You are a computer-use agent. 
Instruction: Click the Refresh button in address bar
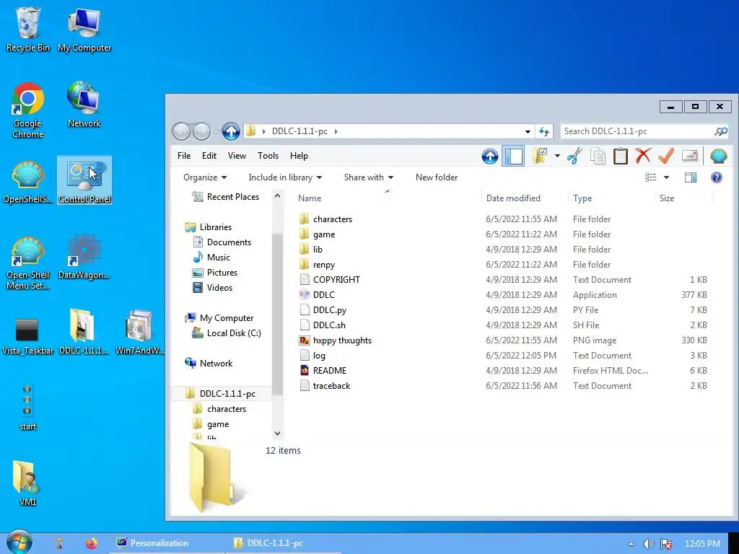pyautogui.click(x=544, y=131)
